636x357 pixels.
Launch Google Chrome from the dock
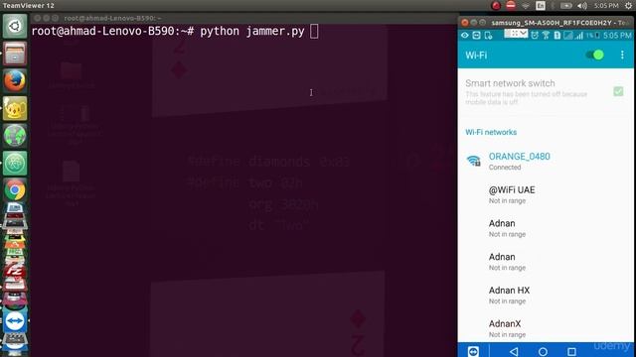coord(15,190)
